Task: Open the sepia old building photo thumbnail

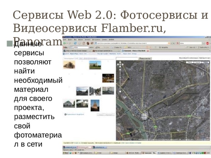Action: pos(69,65)
